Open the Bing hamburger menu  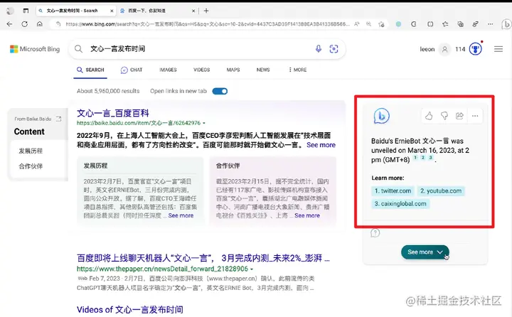498,49
